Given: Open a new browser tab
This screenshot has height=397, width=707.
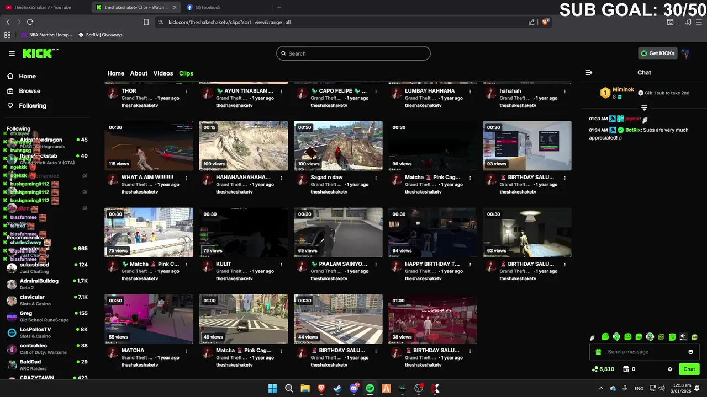Looking at the screenshot, I should click(x=279, y=7).
